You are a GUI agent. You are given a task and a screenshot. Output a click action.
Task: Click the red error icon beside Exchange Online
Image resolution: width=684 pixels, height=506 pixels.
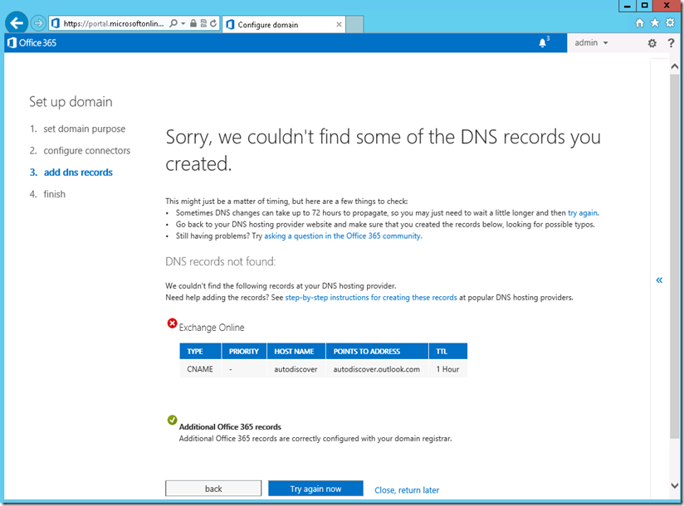(173, 324)
